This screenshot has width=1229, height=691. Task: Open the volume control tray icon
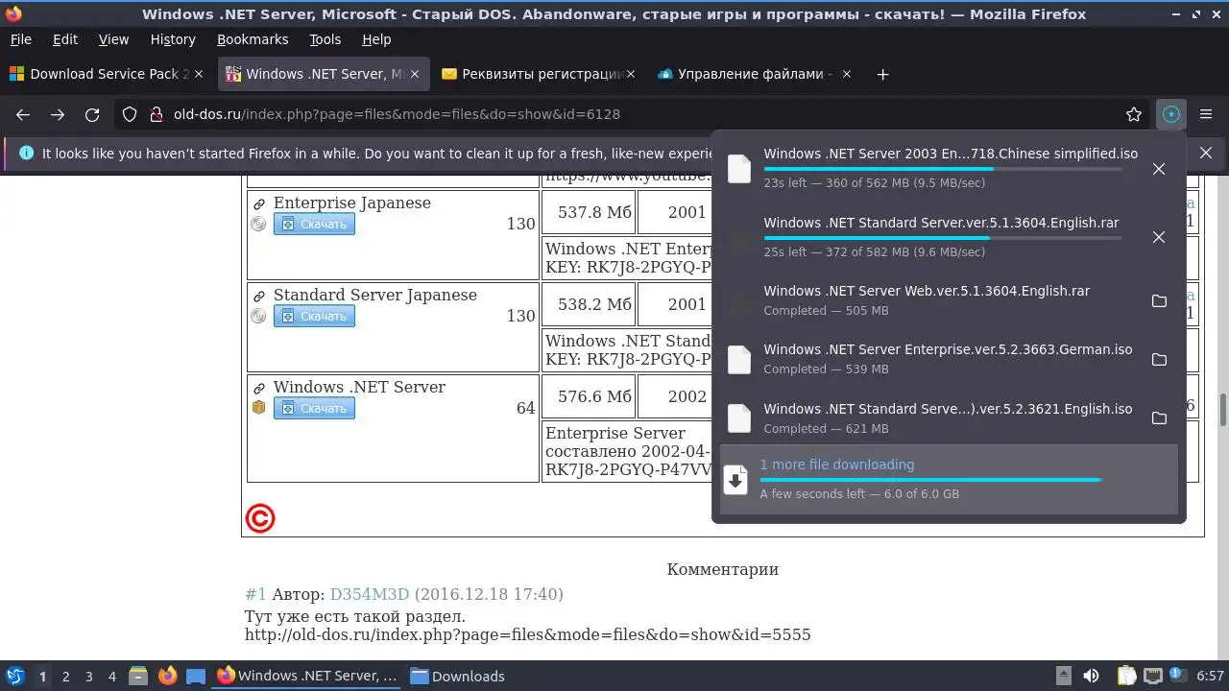tap(1091, 676)
